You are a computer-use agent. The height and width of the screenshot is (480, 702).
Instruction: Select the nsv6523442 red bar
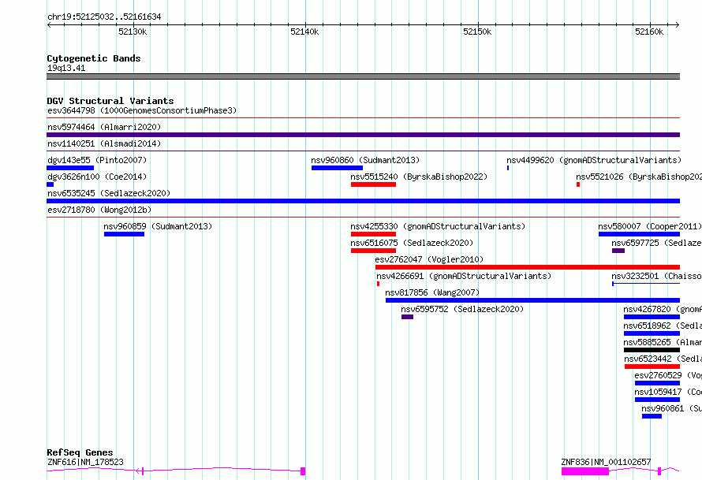click(x=652, y=367)
